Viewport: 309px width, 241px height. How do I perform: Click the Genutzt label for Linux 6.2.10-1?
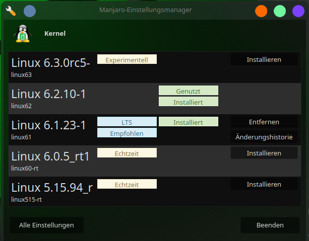pyautogui.click(x=189, y=91)
